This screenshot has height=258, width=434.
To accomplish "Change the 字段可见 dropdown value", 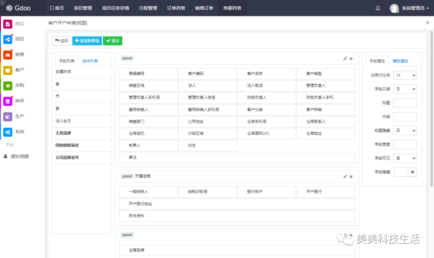I will pos(405,158).
